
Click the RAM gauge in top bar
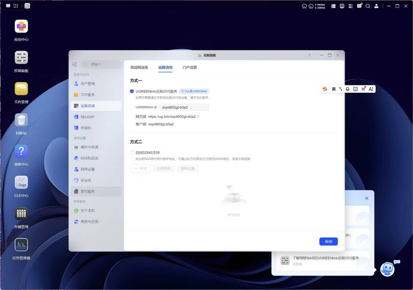click(x=311, y=6)
